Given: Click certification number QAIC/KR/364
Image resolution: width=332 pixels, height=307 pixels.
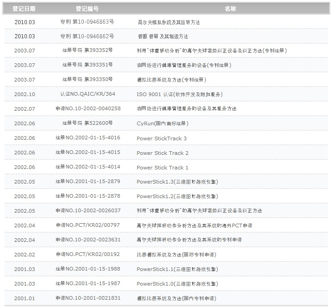Looking at the screenshot, I should tap(87, 94).
